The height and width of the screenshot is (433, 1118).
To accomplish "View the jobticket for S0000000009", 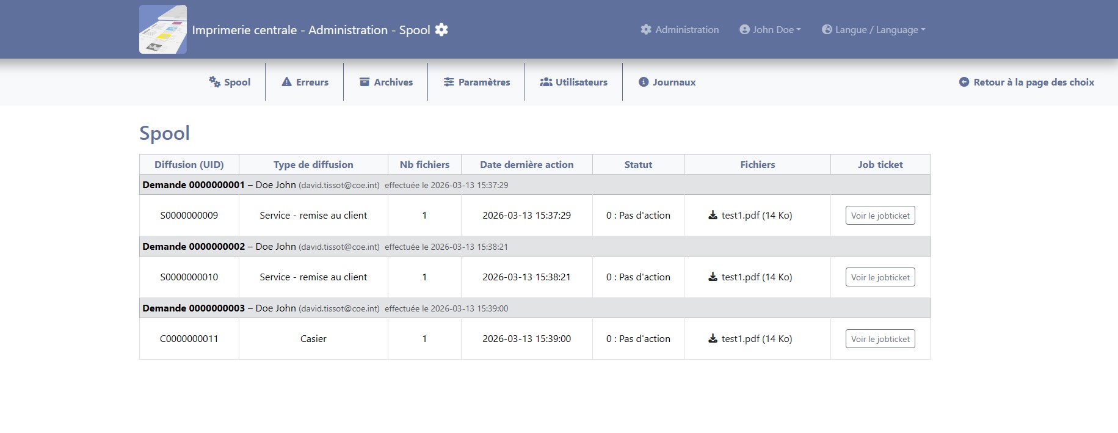I will [x=880, y=216].
